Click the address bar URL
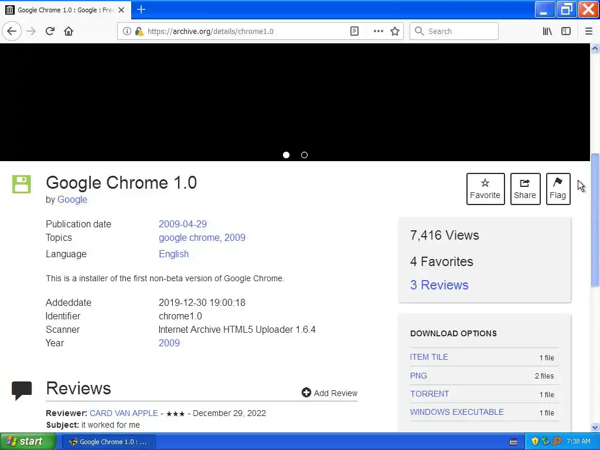The width and height of the screenshot is (600, 450). click(x=210, y=32)
